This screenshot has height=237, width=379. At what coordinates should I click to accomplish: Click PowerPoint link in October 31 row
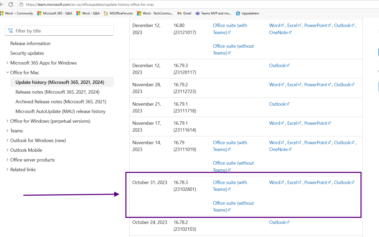(318, 182)
